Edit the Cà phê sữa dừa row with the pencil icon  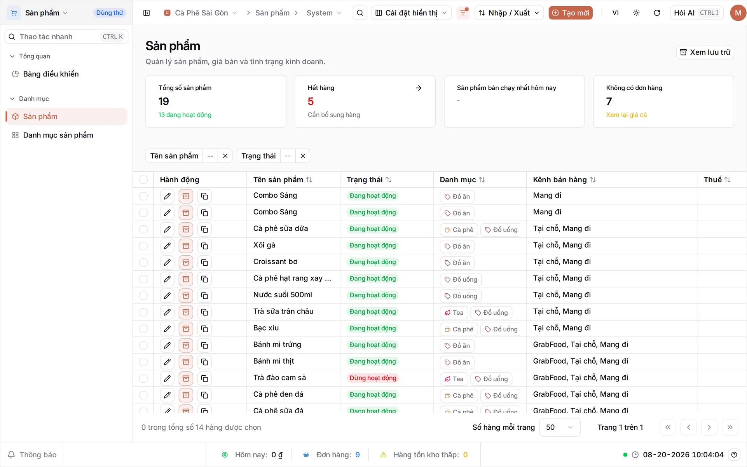167,229
